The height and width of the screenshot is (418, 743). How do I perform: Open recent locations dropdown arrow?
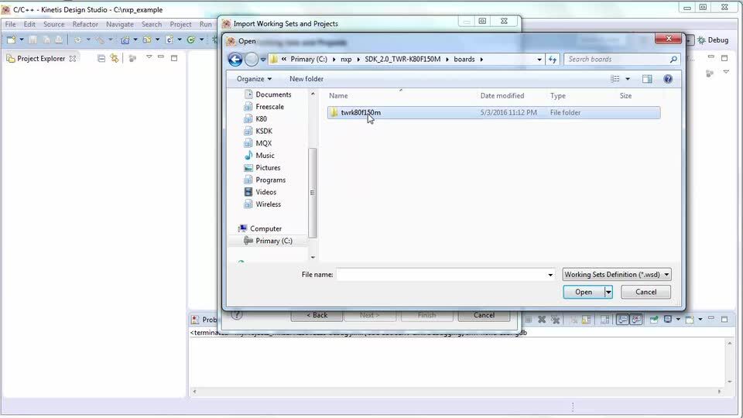tap(263, 60)
